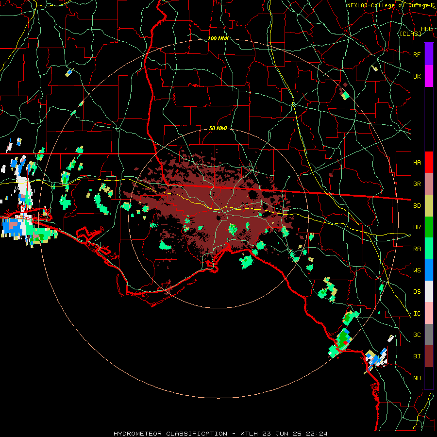Image resolution: width=437 pixels, height=437 pixels.
Task: Click the 'BI' legend label
Action: pos(417,356)
